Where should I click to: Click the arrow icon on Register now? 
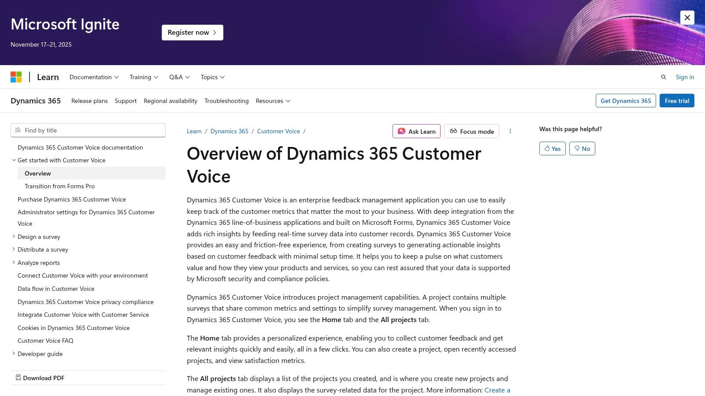click(x=214, y=32)
